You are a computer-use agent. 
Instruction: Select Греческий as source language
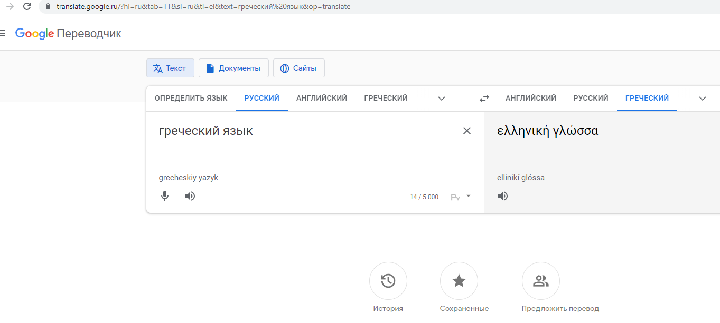[x=386, y=98]
